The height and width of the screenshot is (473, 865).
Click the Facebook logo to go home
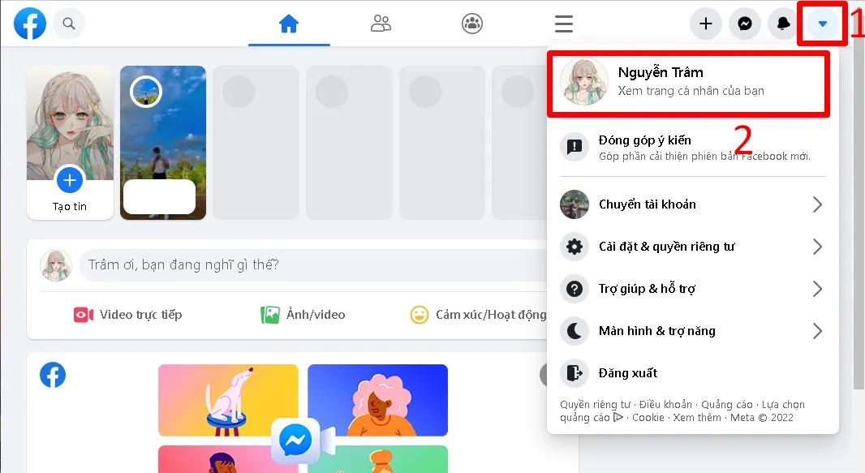[30, 24]
